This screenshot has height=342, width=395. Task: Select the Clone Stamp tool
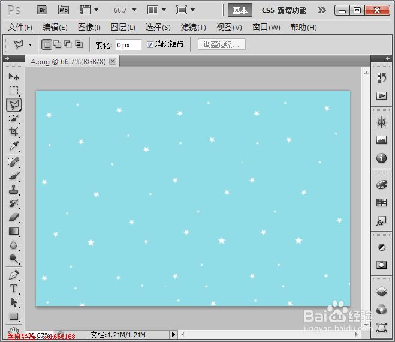(x=14, y=190)
